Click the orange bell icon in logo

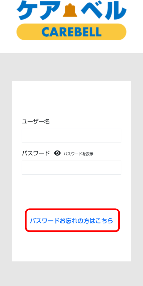click(70, 10)
